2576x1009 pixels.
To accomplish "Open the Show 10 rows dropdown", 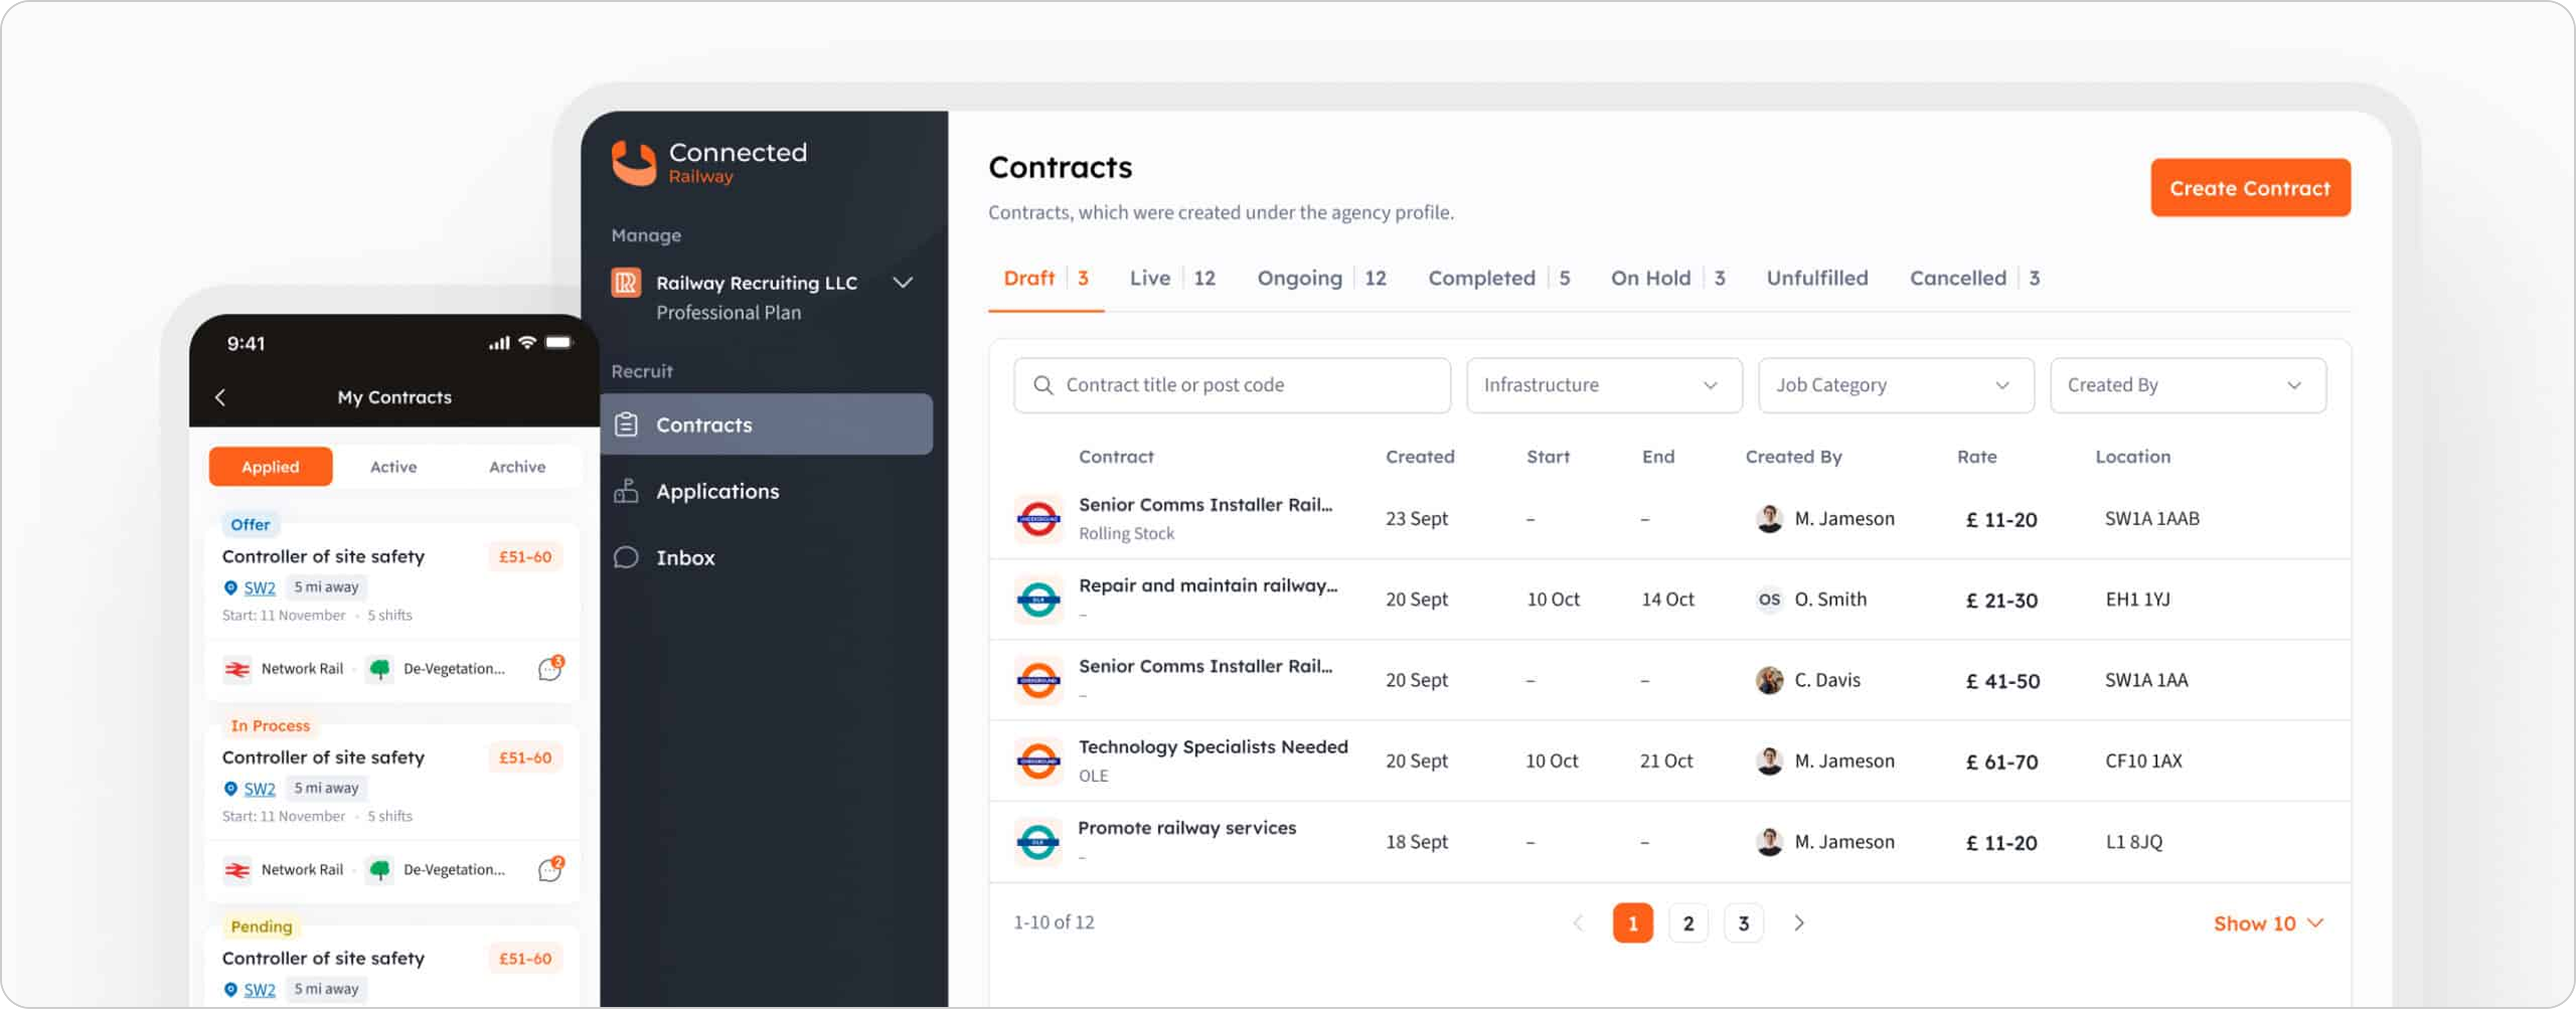I will (x=2267, y=923).
